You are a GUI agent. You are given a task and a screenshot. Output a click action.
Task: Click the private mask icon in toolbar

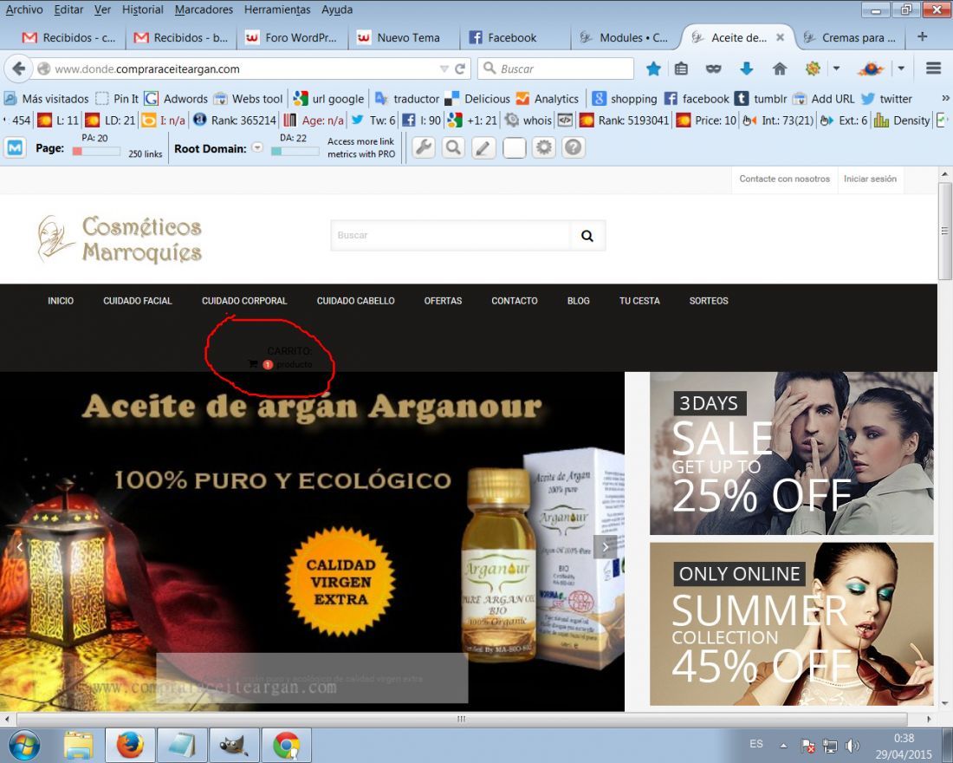click(714, 68)
